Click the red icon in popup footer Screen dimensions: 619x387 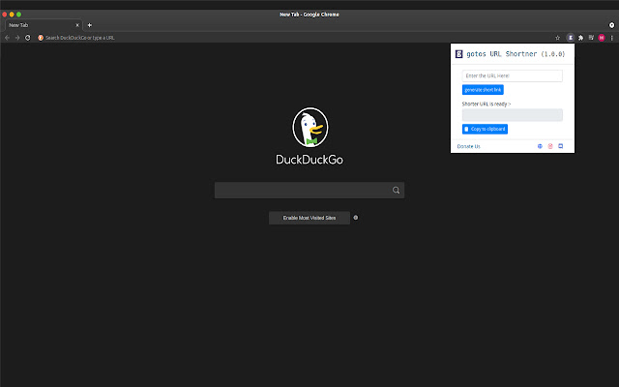[550, 146]
